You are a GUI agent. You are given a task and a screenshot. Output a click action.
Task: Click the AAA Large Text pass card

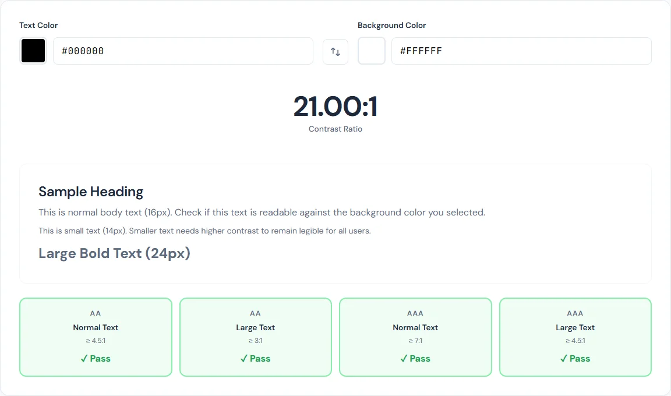[x=575, y=337]
